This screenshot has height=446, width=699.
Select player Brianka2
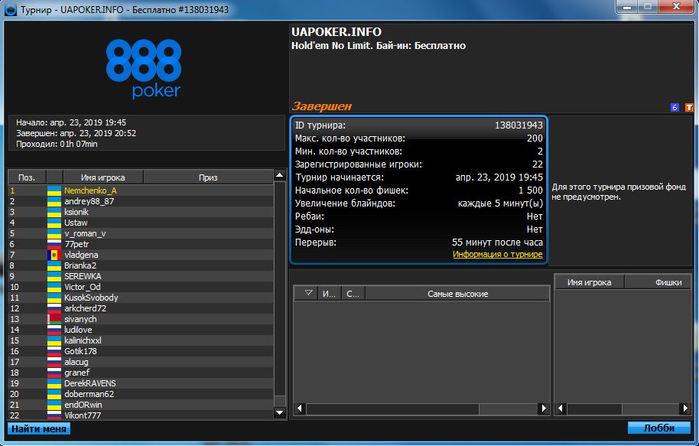(141, 265)
